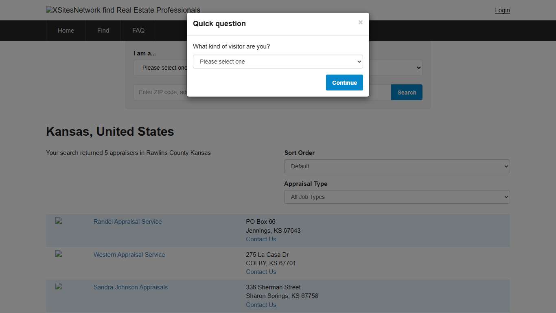The width and height of the screenshot is (556, 313).
Task: Click the blue Search button
Action: coord(406,93)
